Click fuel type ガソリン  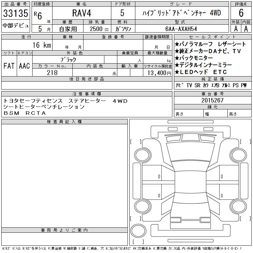(x=123, y=29)
